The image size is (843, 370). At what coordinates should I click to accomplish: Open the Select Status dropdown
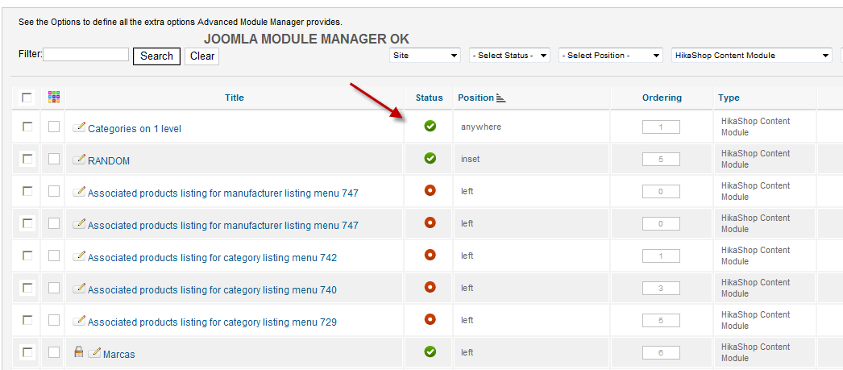[509, 56]
